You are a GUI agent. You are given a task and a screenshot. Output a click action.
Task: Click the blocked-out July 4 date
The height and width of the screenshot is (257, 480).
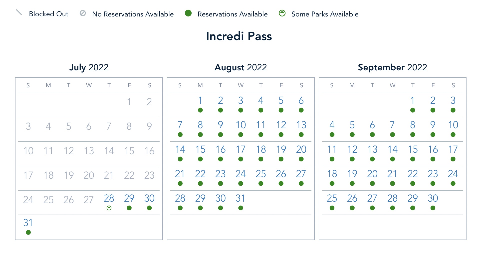48,127
